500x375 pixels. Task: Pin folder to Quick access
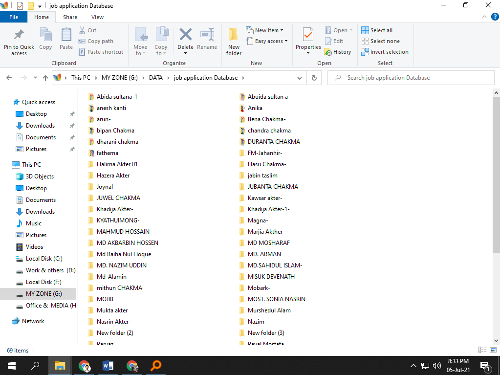click(19, 42)
